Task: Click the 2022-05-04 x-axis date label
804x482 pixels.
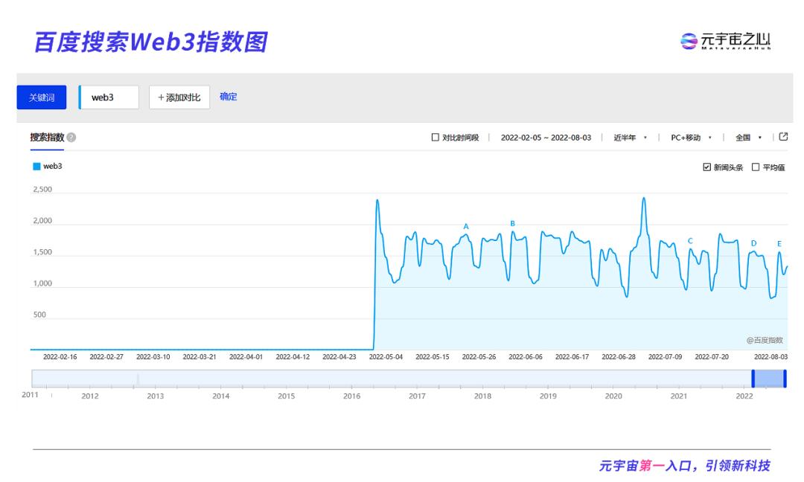Action: point(386,356)
